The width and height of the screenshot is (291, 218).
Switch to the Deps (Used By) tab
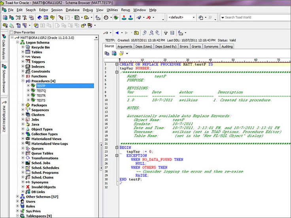coord(165,47)
